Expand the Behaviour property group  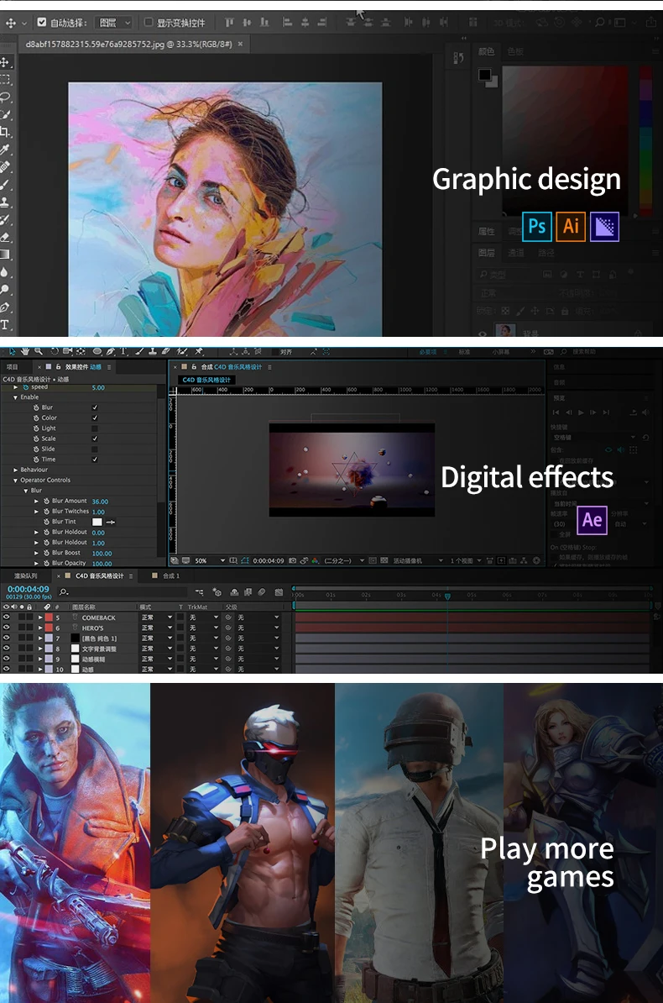15,470
